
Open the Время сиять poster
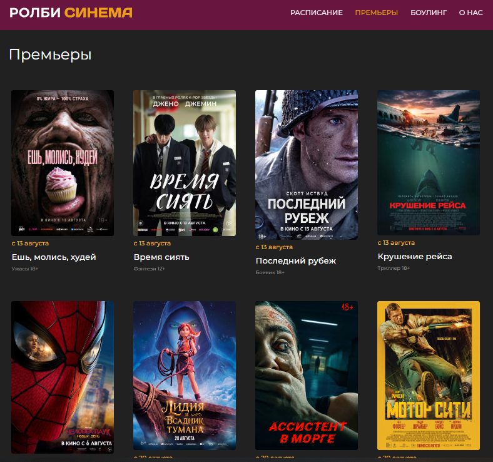tap(185, 163)
